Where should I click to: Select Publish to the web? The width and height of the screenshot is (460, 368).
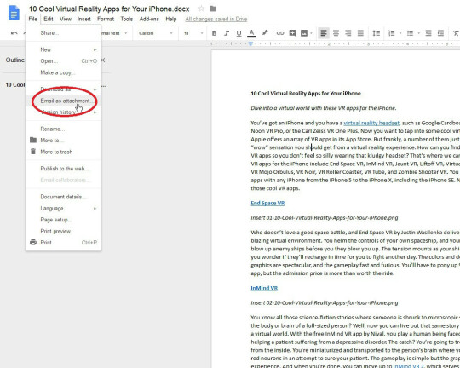tap(63, 169)
